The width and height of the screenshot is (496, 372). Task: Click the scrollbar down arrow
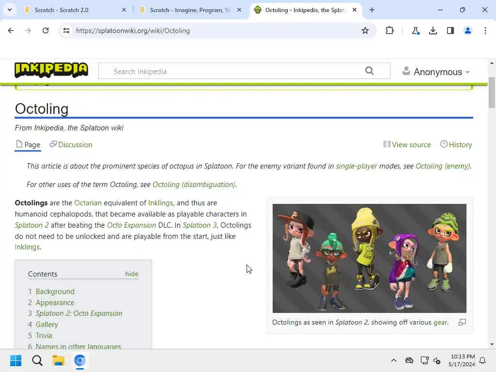tap(492, 344)
